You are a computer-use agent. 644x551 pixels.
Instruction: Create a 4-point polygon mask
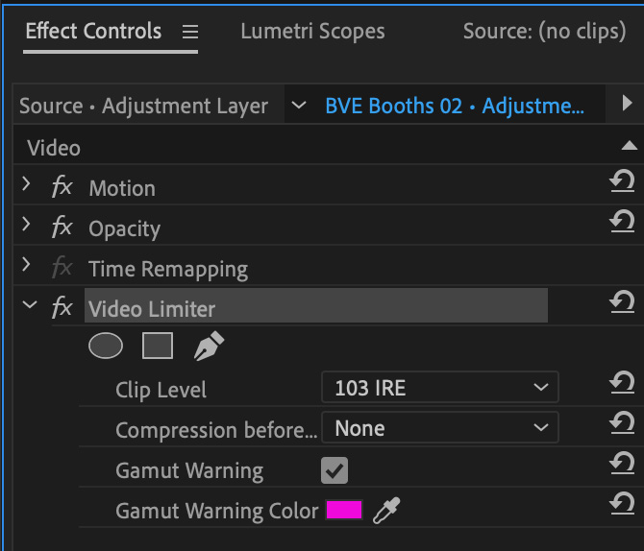[158, 346]
